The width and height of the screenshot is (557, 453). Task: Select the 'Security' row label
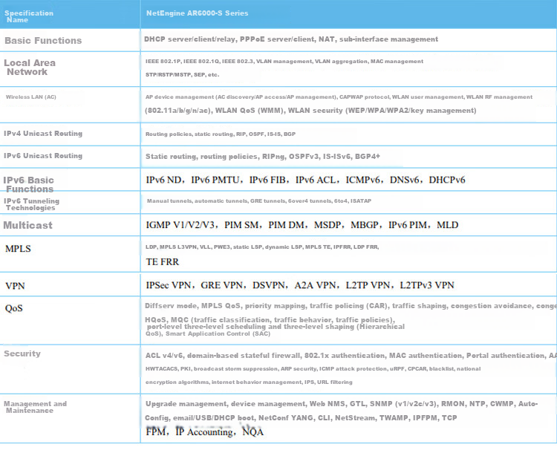click(x=22, y=353)
